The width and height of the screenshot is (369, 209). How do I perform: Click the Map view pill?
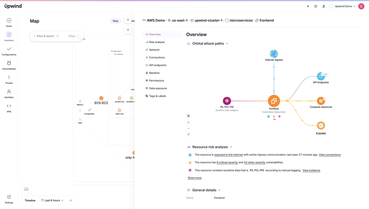[x=116, y=21]
